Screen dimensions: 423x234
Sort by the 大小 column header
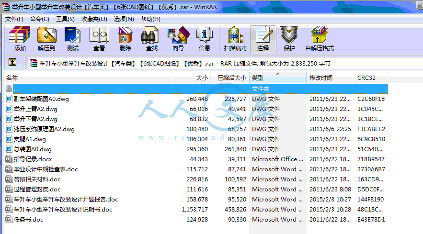pyautogui.click(x=191, y=78)
